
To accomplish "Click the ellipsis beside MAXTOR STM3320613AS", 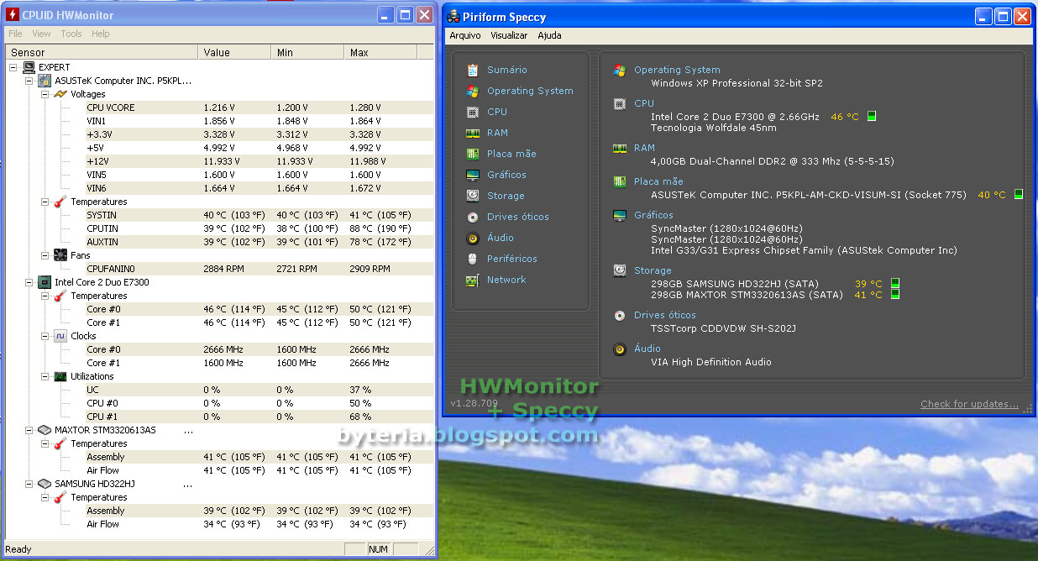I will click(189, 430).
